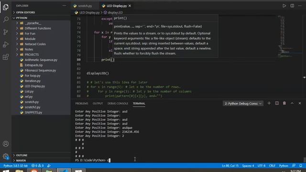306x172 pixels.
Task: Click displayLED breadcrumb symbol
Action: tap(113, 12)
